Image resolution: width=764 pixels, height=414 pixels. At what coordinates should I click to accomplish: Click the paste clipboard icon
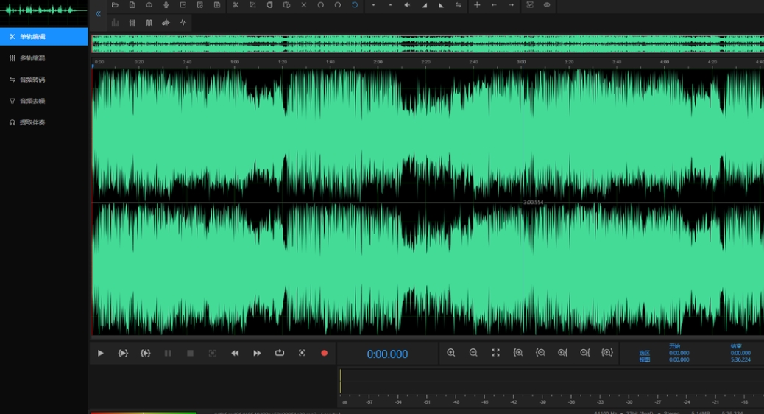click(x=286, y=5)
